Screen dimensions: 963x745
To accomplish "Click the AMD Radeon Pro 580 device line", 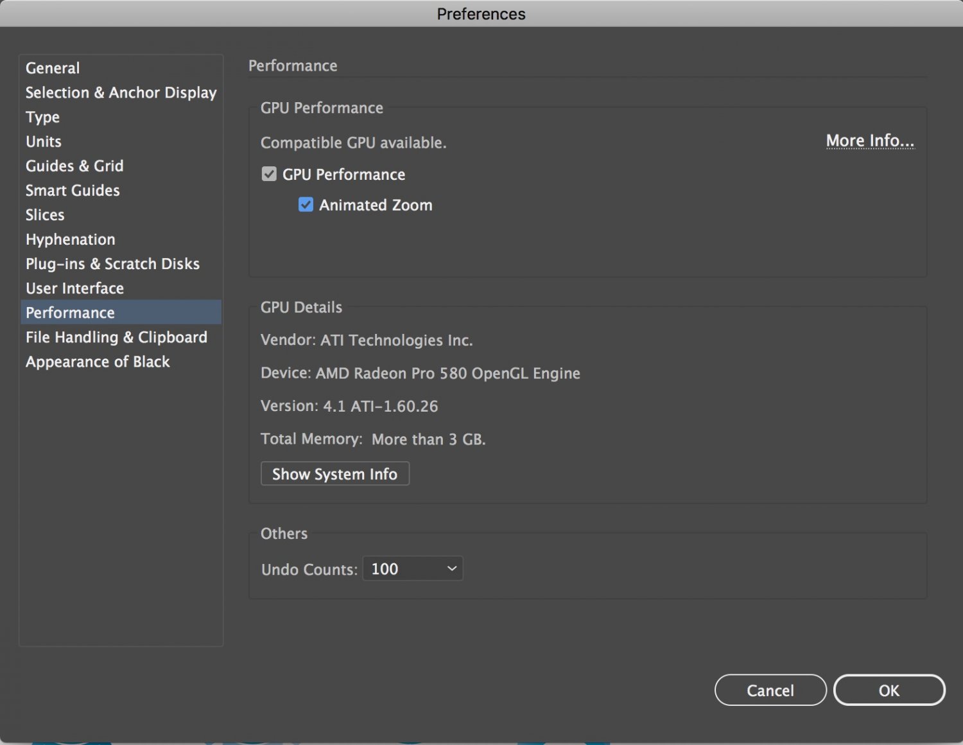I will pyautogui.click(x=421, y=373).
